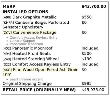110x96 pixels.
Task: Click the [322] Comfort Access Keyless Entry option
Action: 37,64
